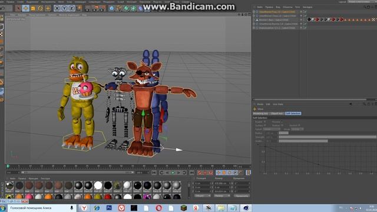This screenshot has height=212, width=377.
Task: Open the Render Settings icon
Action: pos(102,8)
